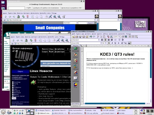
Task: Open the KDE K menu
Action: point(3,112)
